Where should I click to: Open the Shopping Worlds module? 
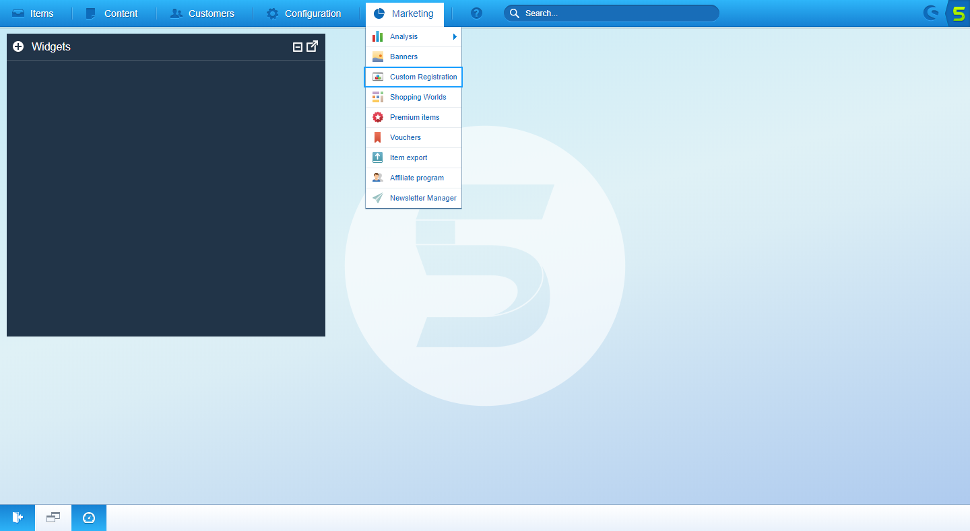(x=414, y=97)
